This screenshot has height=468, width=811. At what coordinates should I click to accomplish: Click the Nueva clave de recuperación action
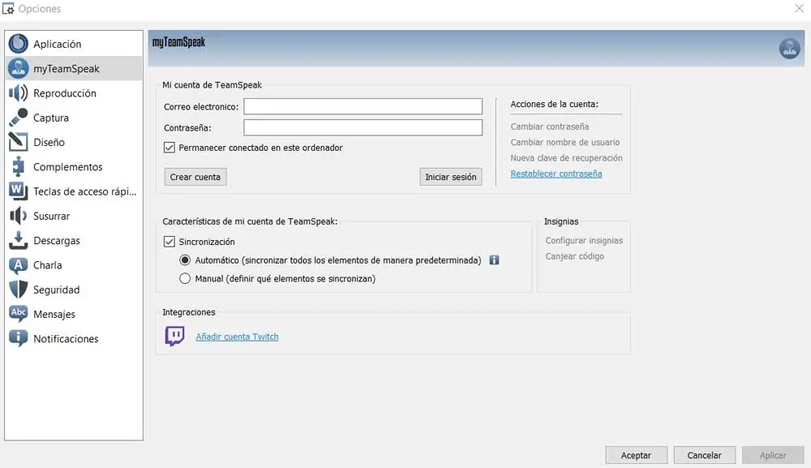(x=566, y=157)
